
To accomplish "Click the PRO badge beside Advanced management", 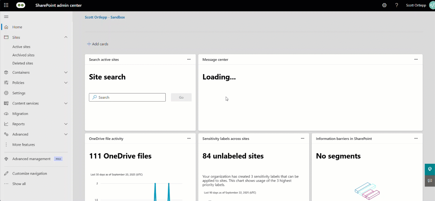I will [x=58, y=159].
